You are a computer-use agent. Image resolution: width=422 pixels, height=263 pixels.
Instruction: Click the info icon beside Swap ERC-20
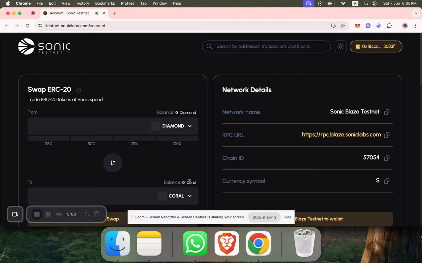pos(78,90)
